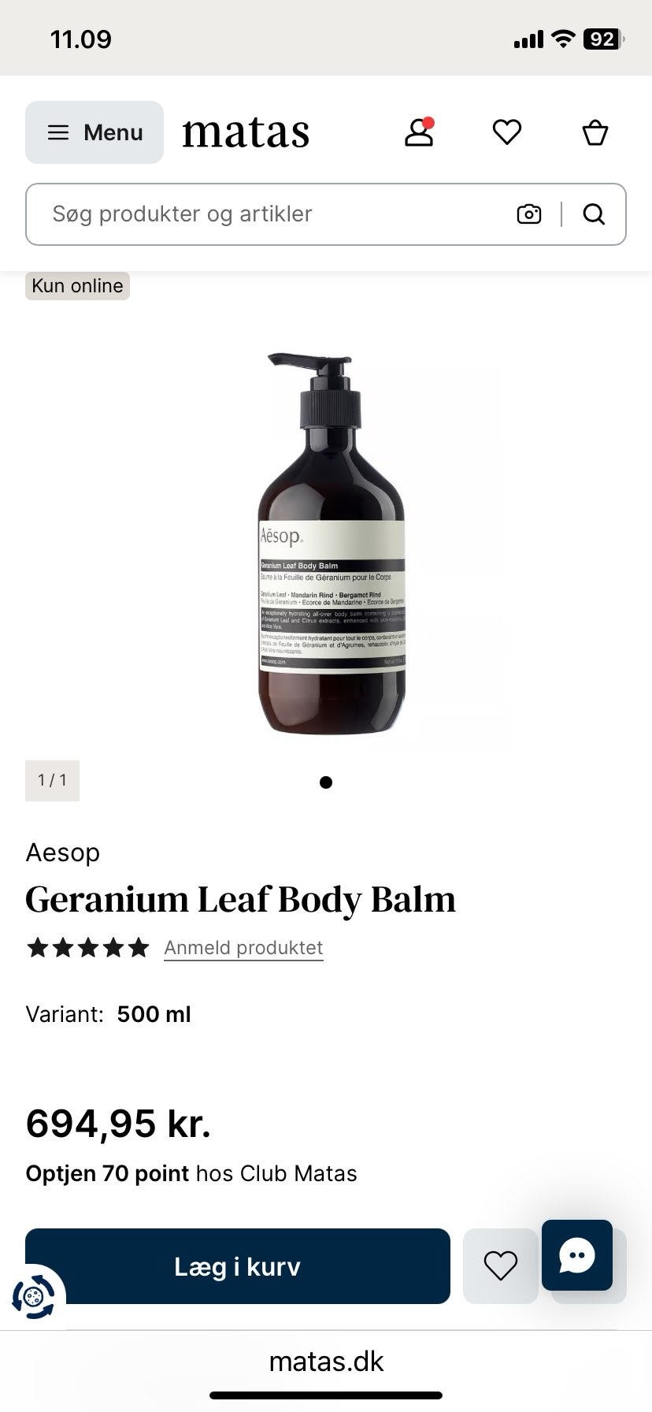This screenshot has width=652, height=1412.
Task: Click the 'Anmeld produktet' review link
Action: (243, 948)
